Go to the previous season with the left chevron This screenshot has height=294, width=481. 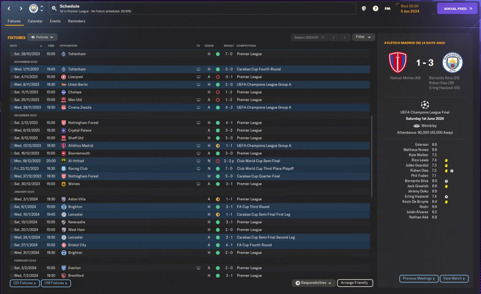(333, 37)
